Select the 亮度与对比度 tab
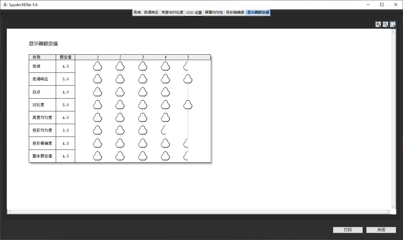 pyautogui.click(x=172, y=12)
